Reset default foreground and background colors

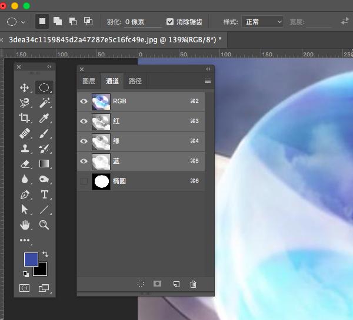coord(26,274)
